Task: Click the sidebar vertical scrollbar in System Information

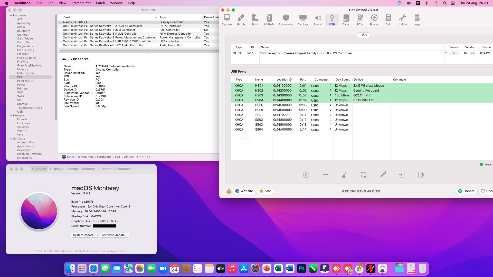Action: [x=56, y=67]
